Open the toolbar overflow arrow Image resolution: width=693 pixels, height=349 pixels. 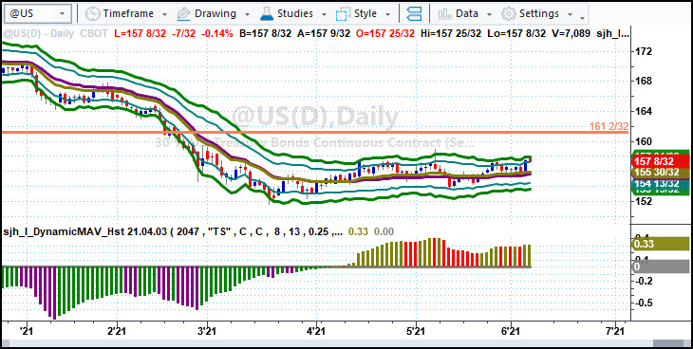point(583,18)
